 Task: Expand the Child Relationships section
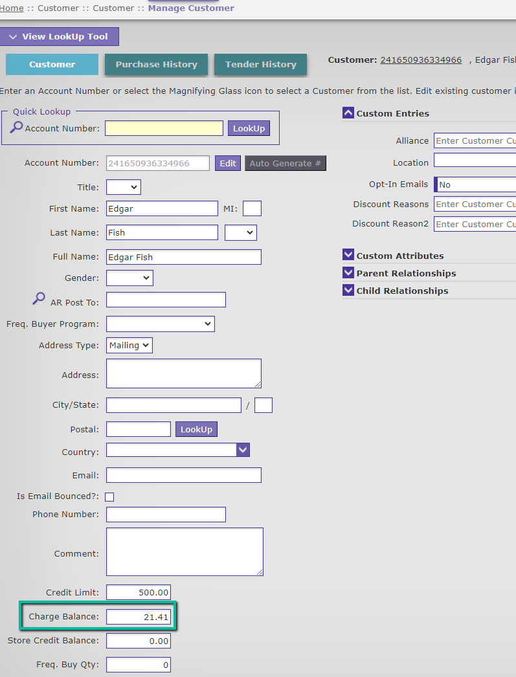pos(348,290)
